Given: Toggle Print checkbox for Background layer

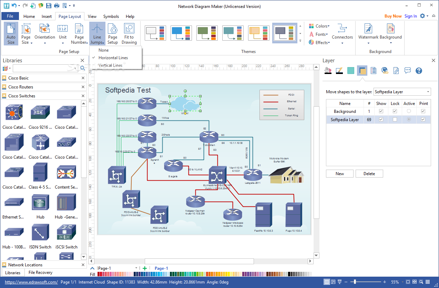Looking at the screenshot, I should point(423,111).
